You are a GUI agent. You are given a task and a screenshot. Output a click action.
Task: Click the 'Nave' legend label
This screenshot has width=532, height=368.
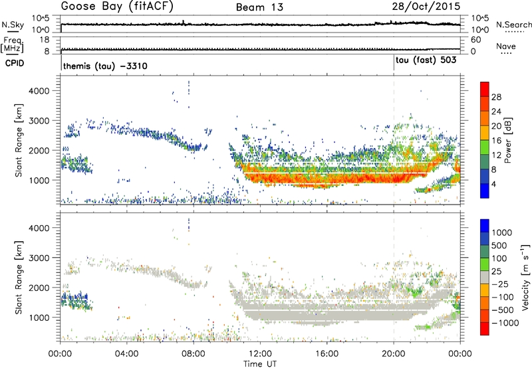tap(506, 46)
